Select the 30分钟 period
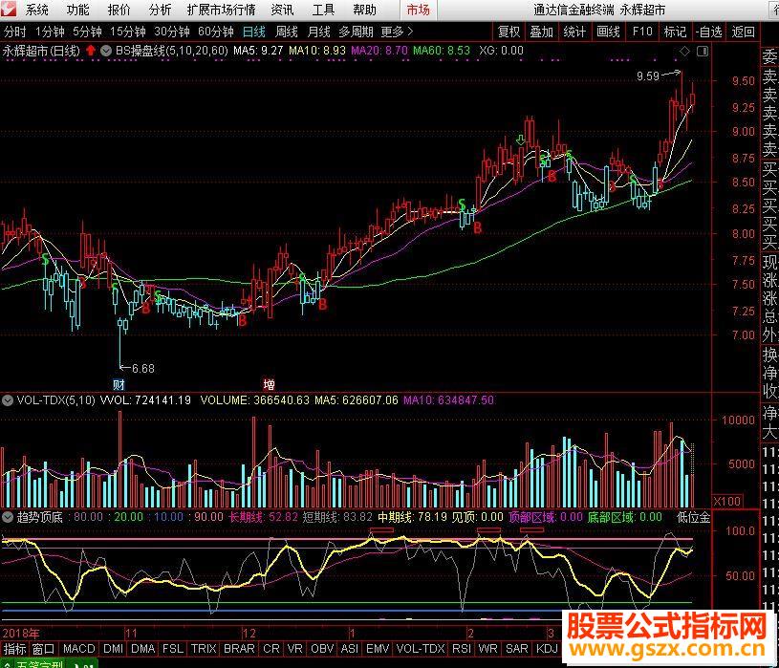 click(x=171, y=32)
